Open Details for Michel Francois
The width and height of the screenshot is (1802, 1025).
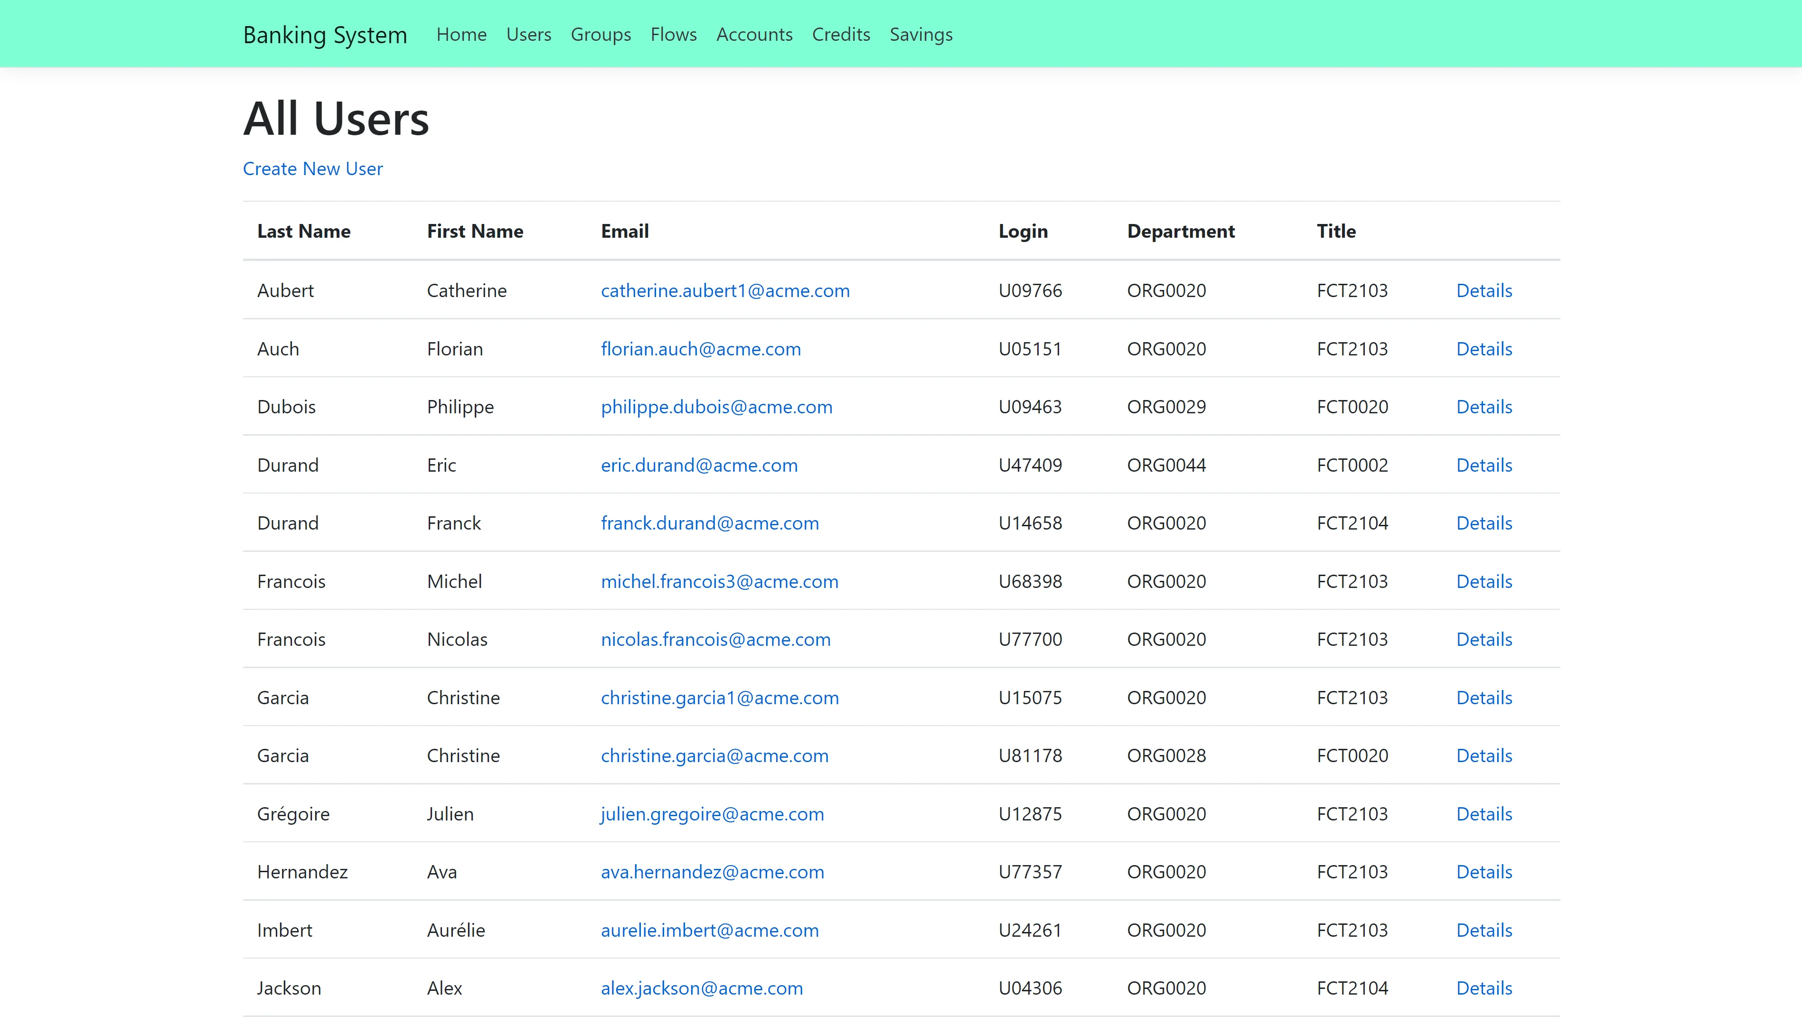tap(1484, 581)
